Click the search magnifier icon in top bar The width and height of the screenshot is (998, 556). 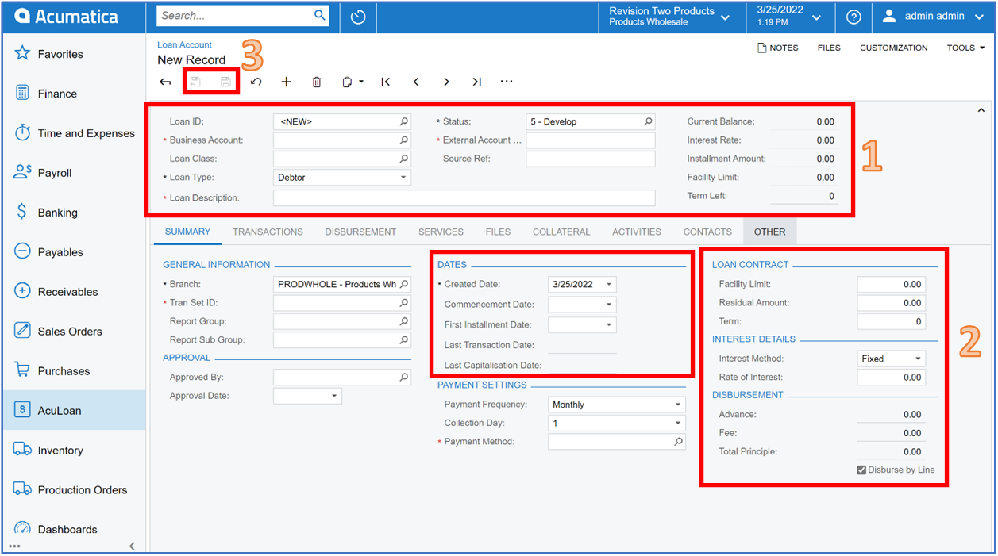coord(320,16)
